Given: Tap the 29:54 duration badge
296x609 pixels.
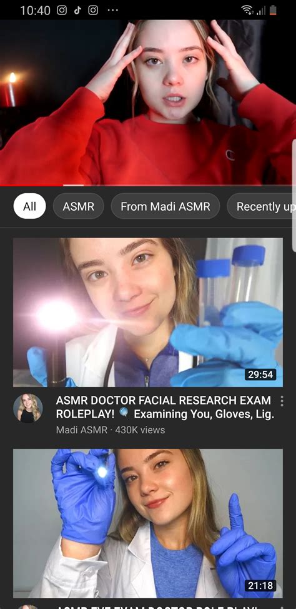Looking at the screenshot, I should (260, 375).
